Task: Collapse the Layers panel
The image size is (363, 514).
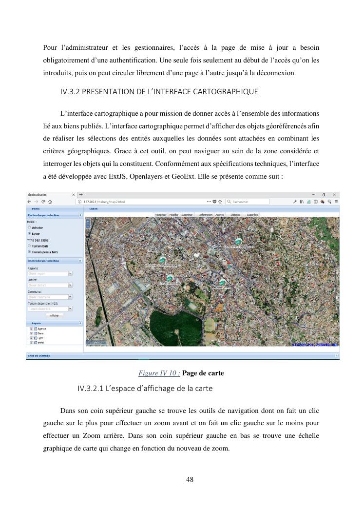Action: (80, 323)
